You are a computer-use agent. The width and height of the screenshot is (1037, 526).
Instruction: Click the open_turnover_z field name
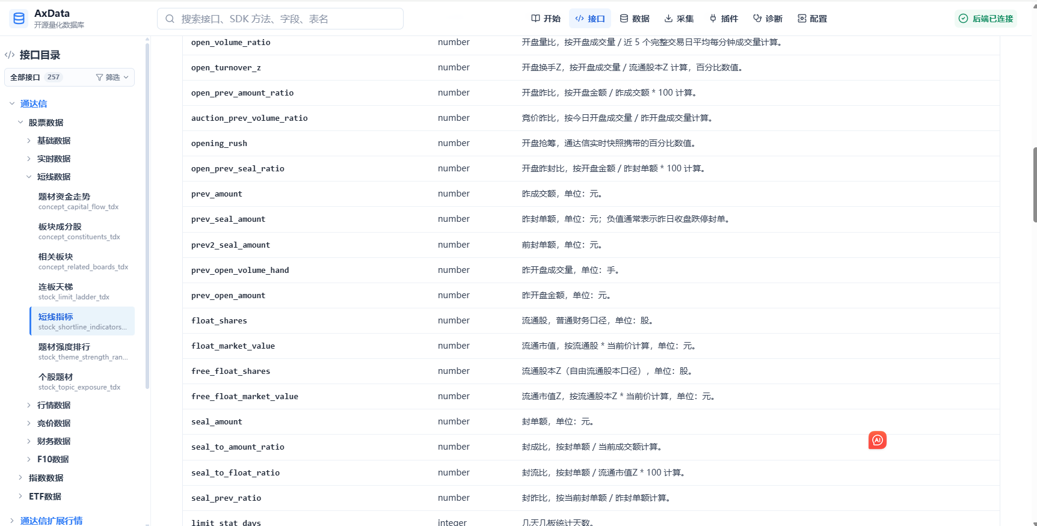coord(226,67)
